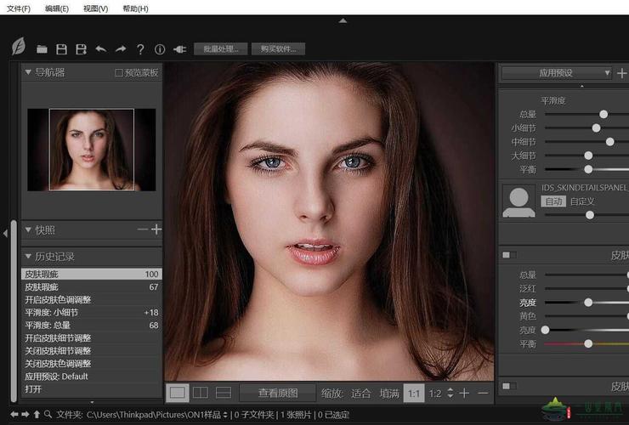
Task: Enable the 预览蒙板 checkbox
Action: pos(119,72)
